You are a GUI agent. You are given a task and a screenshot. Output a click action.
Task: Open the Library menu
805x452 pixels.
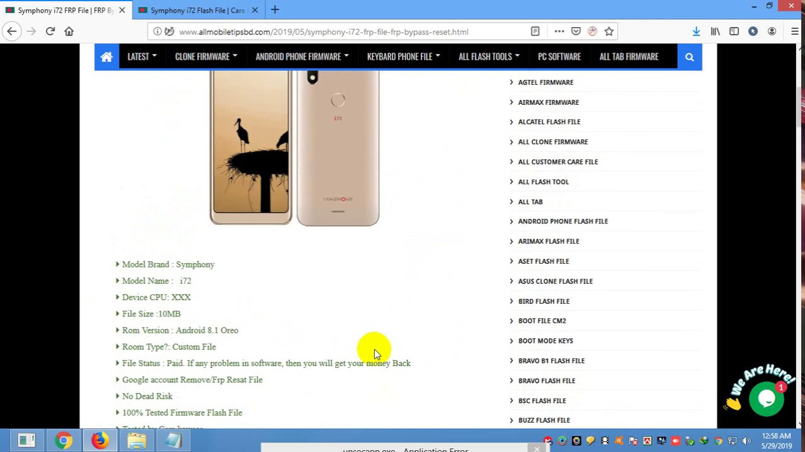pyautogui.click(x=715, y=31)
